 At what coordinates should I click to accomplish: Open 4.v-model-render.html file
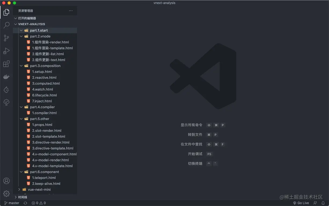(45, 160)
